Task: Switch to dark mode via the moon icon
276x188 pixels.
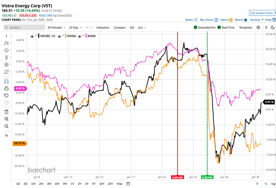Action: 273,28
